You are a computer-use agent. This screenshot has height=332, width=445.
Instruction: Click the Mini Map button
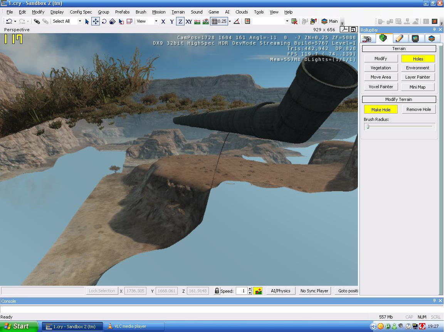[418, 87]
